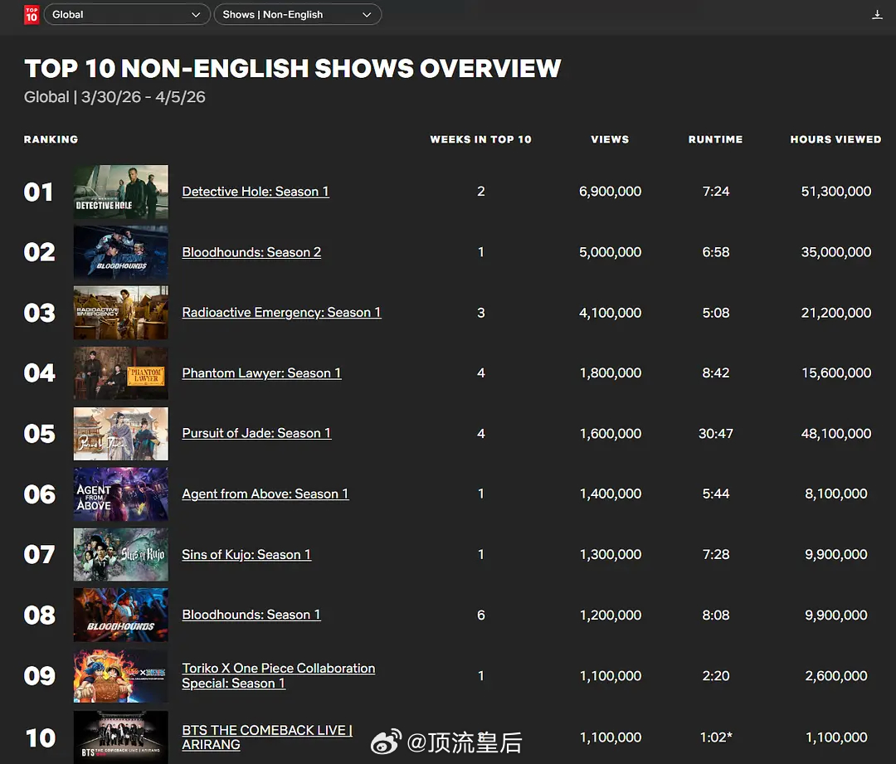Click the RUNTIME column header
The width and height of the screenshot is (896, 764).
pyautogui.click(x=715, y=139)
